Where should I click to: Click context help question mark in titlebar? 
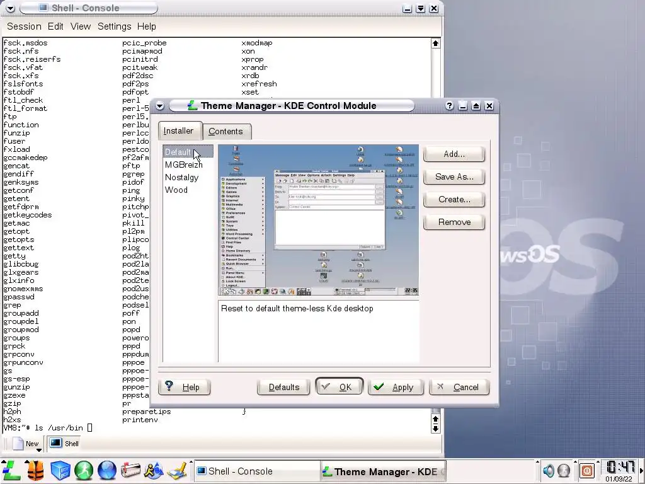pos(449,106)
